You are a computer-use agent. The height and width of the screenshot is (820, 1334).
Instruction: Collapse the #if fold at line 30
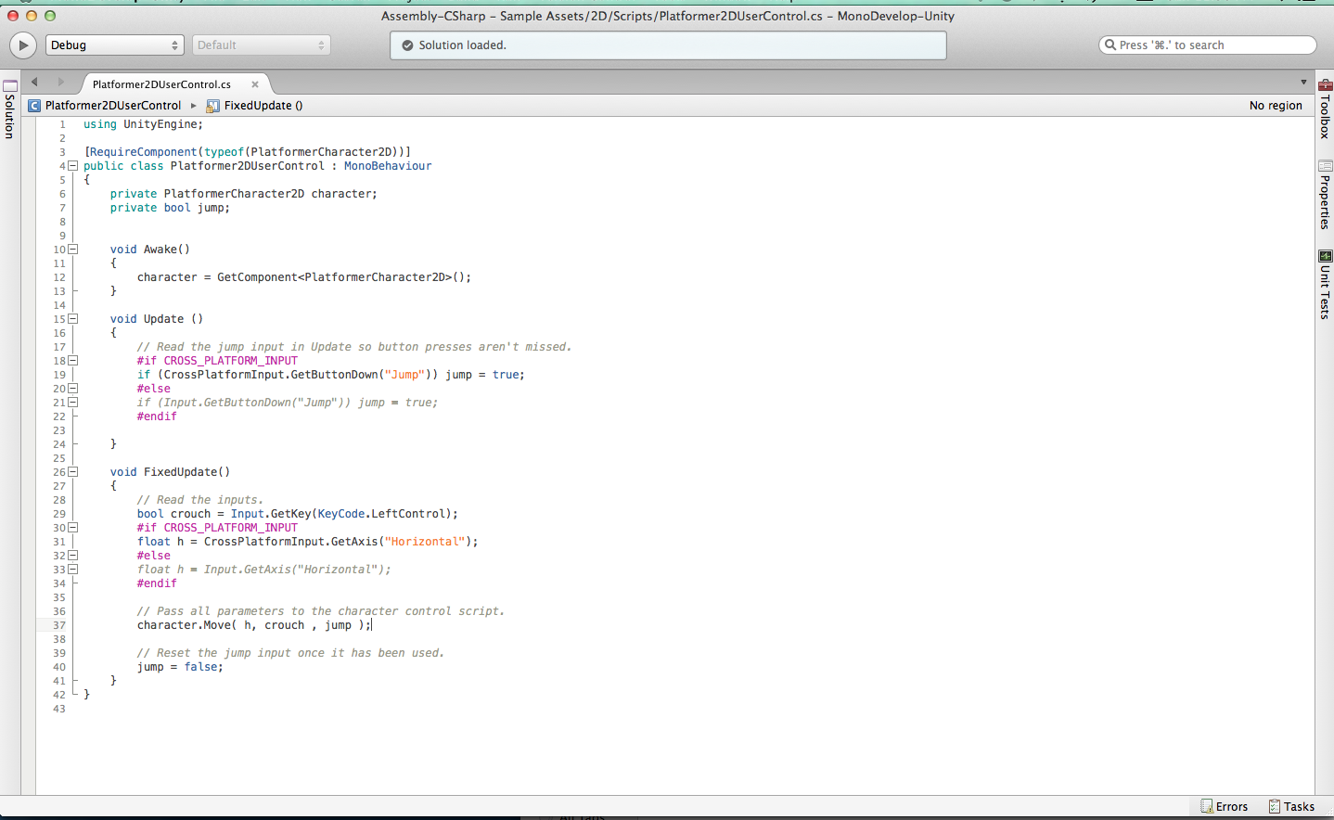click(73, 528)
